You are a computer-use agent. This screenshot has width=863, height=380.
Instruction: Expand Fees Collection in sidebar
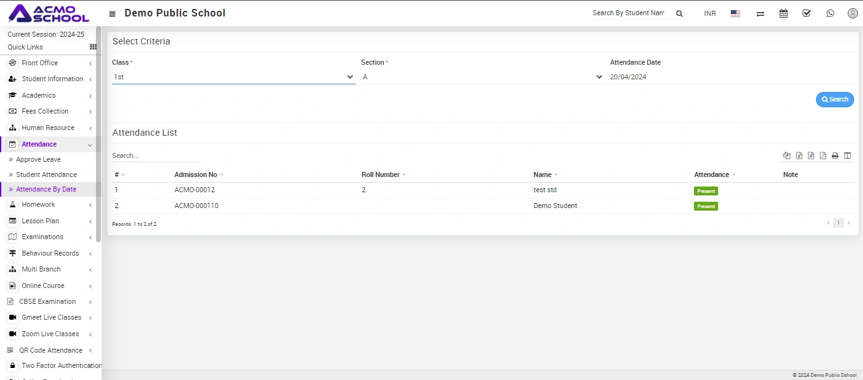45,111
